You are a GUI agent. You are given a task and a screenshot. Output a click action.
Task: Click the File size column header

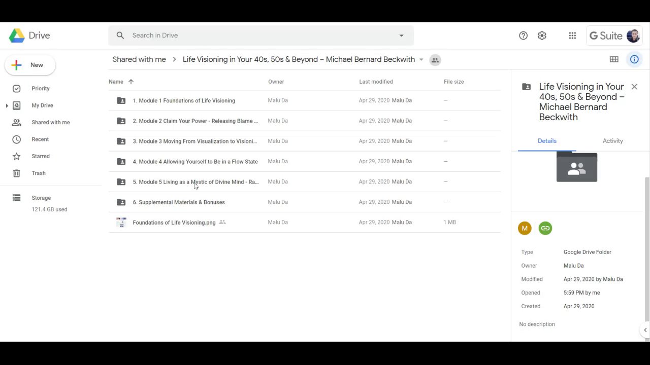point(453,82)
